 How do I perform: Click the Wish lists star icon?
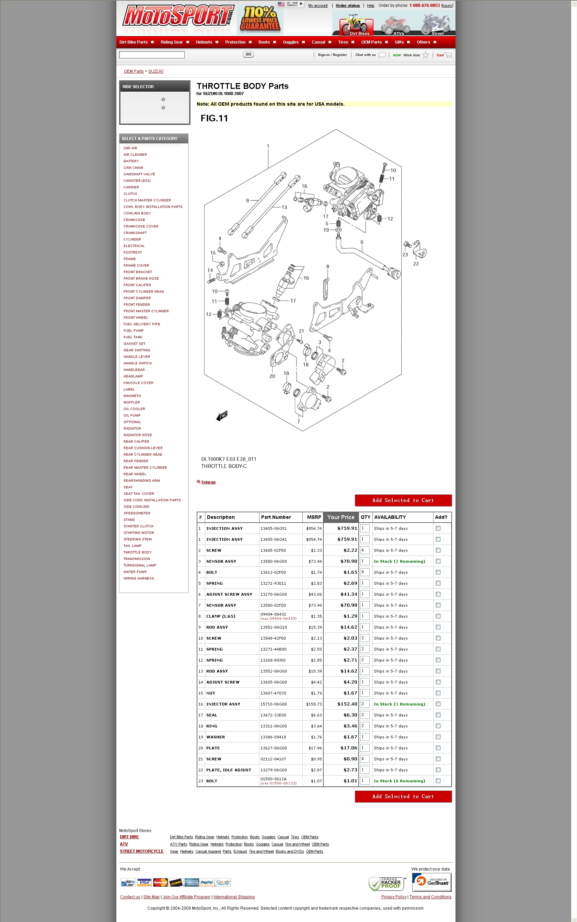coord(426,55)
